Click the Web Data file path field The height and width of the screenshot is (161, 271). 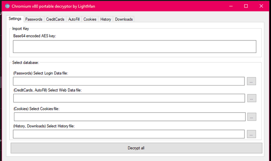pos(129,98)
